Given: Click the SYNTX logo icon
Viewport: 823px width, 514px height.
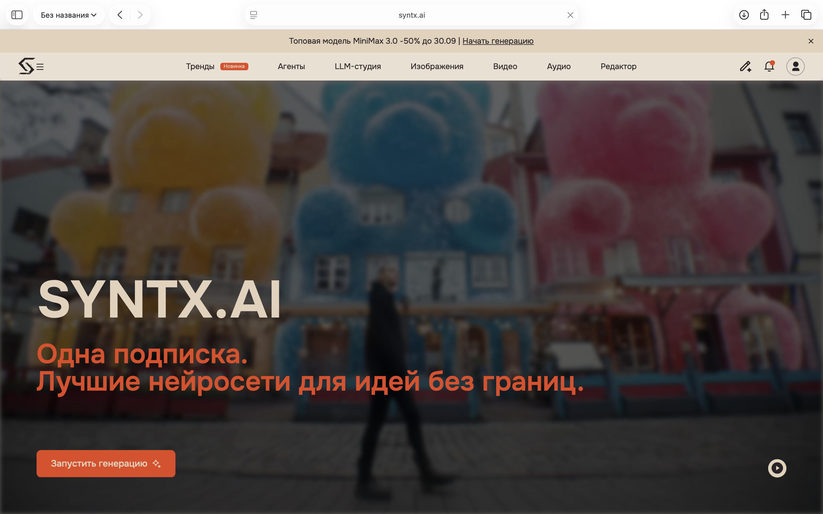Looking at the screenshot, I should click(27, 66).
